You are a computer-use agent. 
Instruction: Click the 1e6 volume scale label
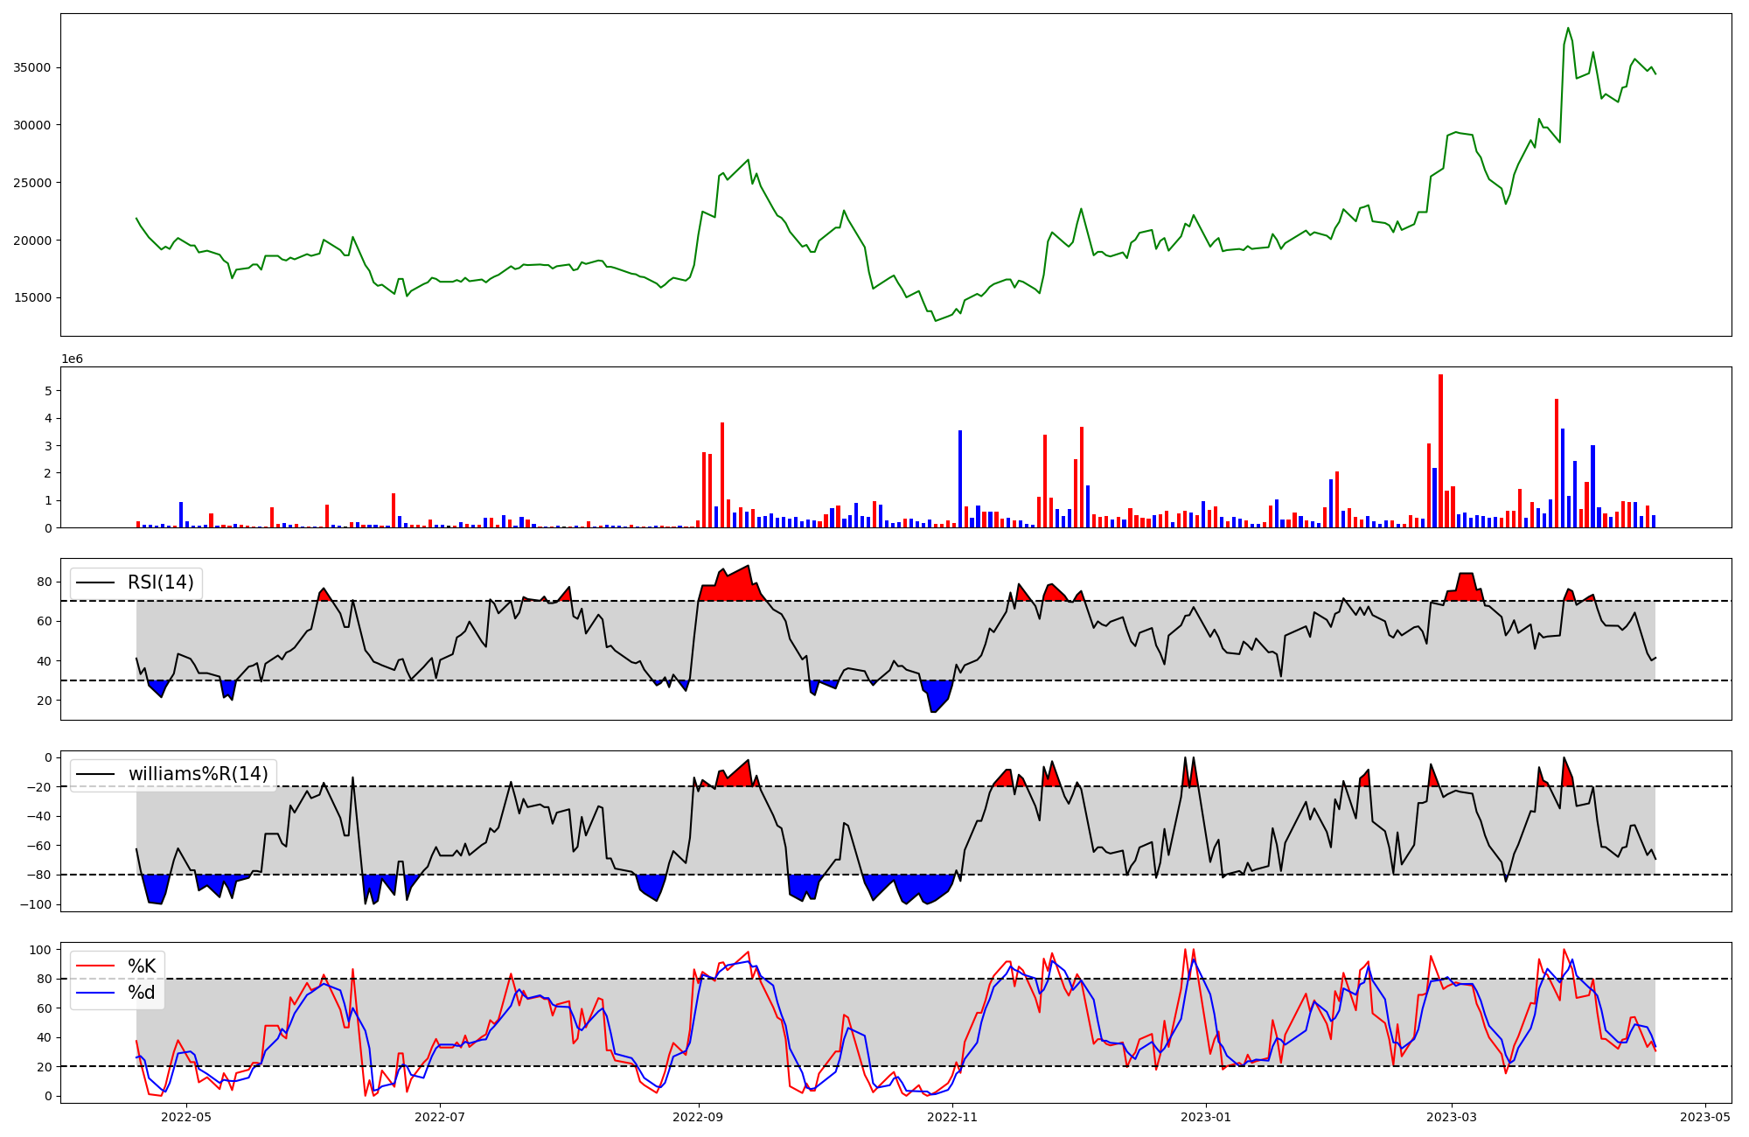tap(72, 359)
